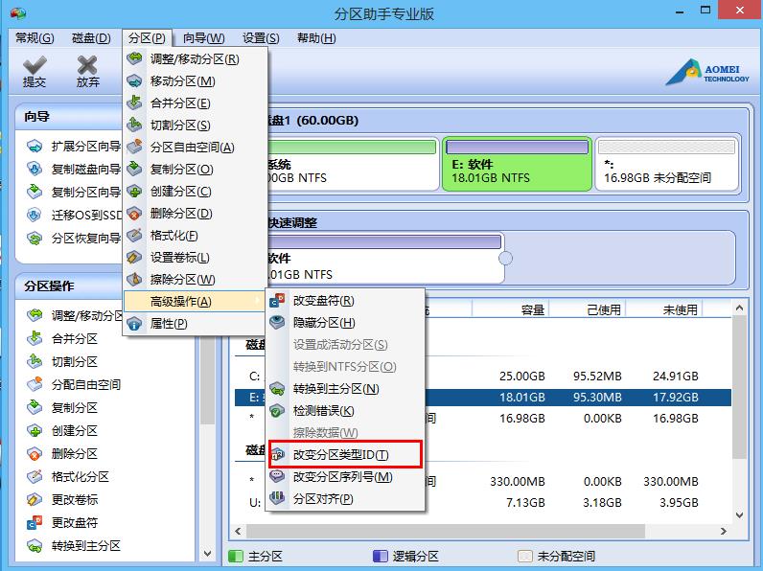
Task: Click the sidebar 复制分区 icon under 分区操作
Action: click(35, 407)
